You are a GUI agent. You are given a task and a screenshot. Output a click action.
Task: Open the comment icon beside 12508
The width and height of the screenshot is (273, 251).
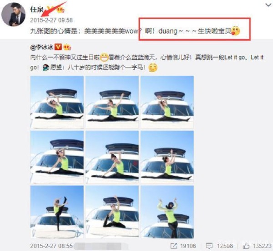[209, 246]
